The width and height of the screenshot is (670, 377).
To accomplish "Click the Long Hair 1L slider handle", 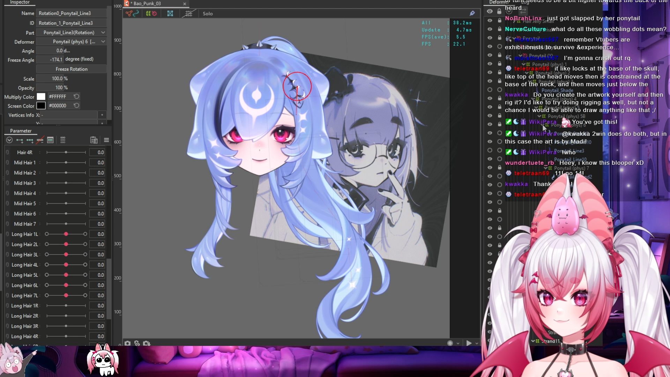I will point(66,234).
